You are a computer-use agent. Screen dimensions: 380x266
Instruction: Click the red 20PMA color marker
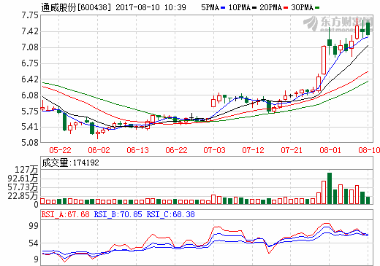pyautogui.click(x=286, y=8)
